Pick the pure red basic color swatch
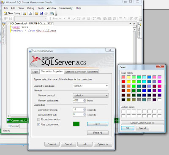Viewport: 169px width, 155px height. pos(123,82)
